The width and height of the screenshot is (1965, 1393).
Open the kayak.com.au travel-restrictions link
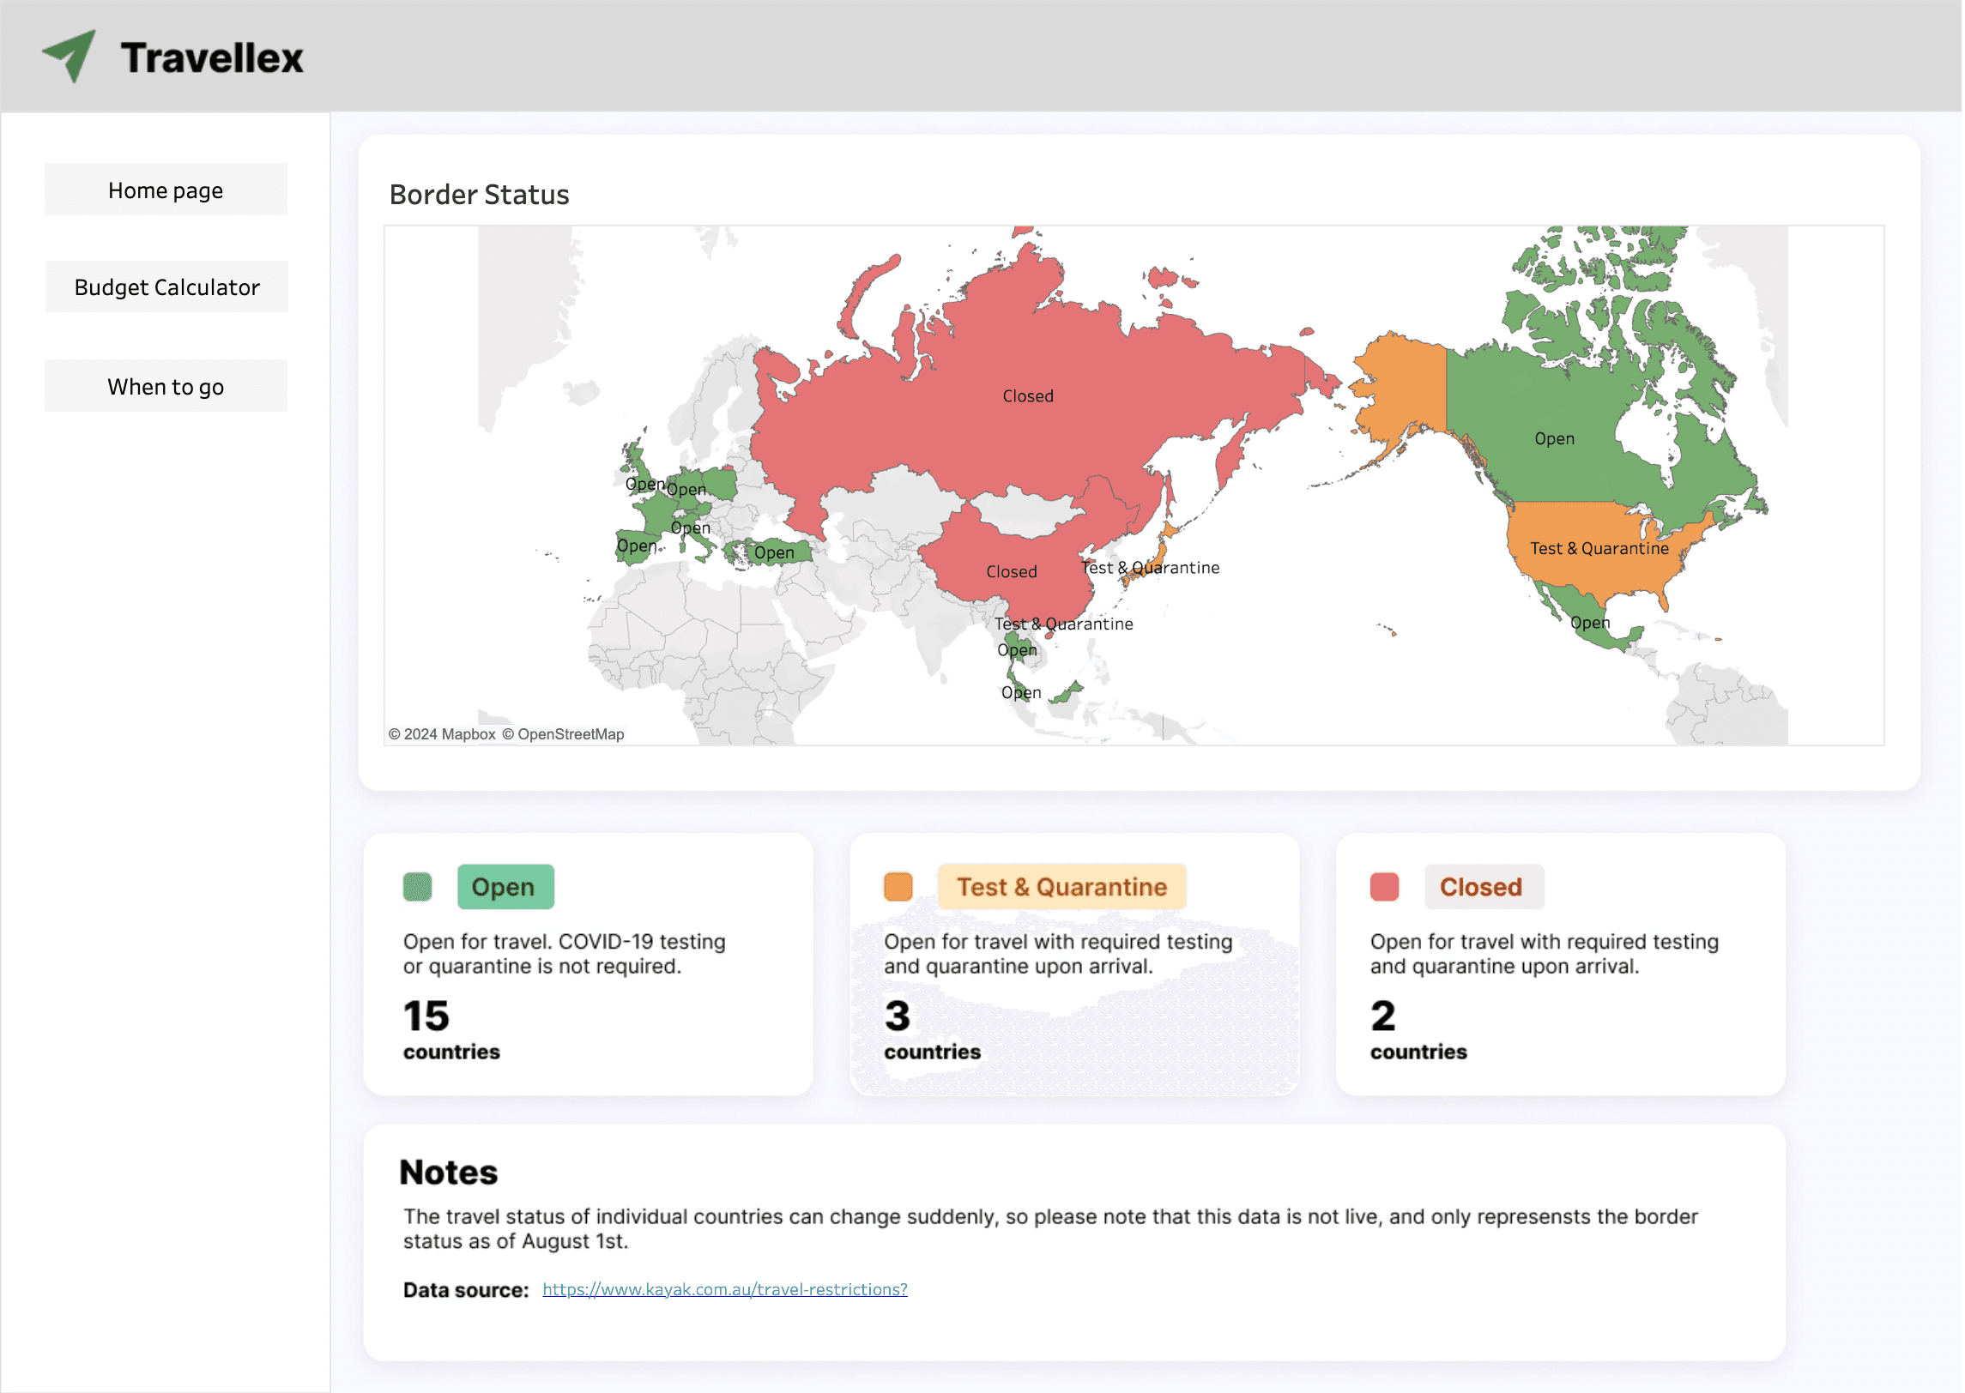(x=725, y=1289)
